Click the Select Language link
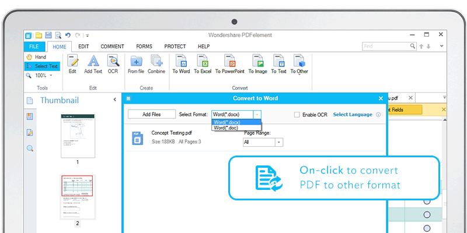 pos(353,114)
